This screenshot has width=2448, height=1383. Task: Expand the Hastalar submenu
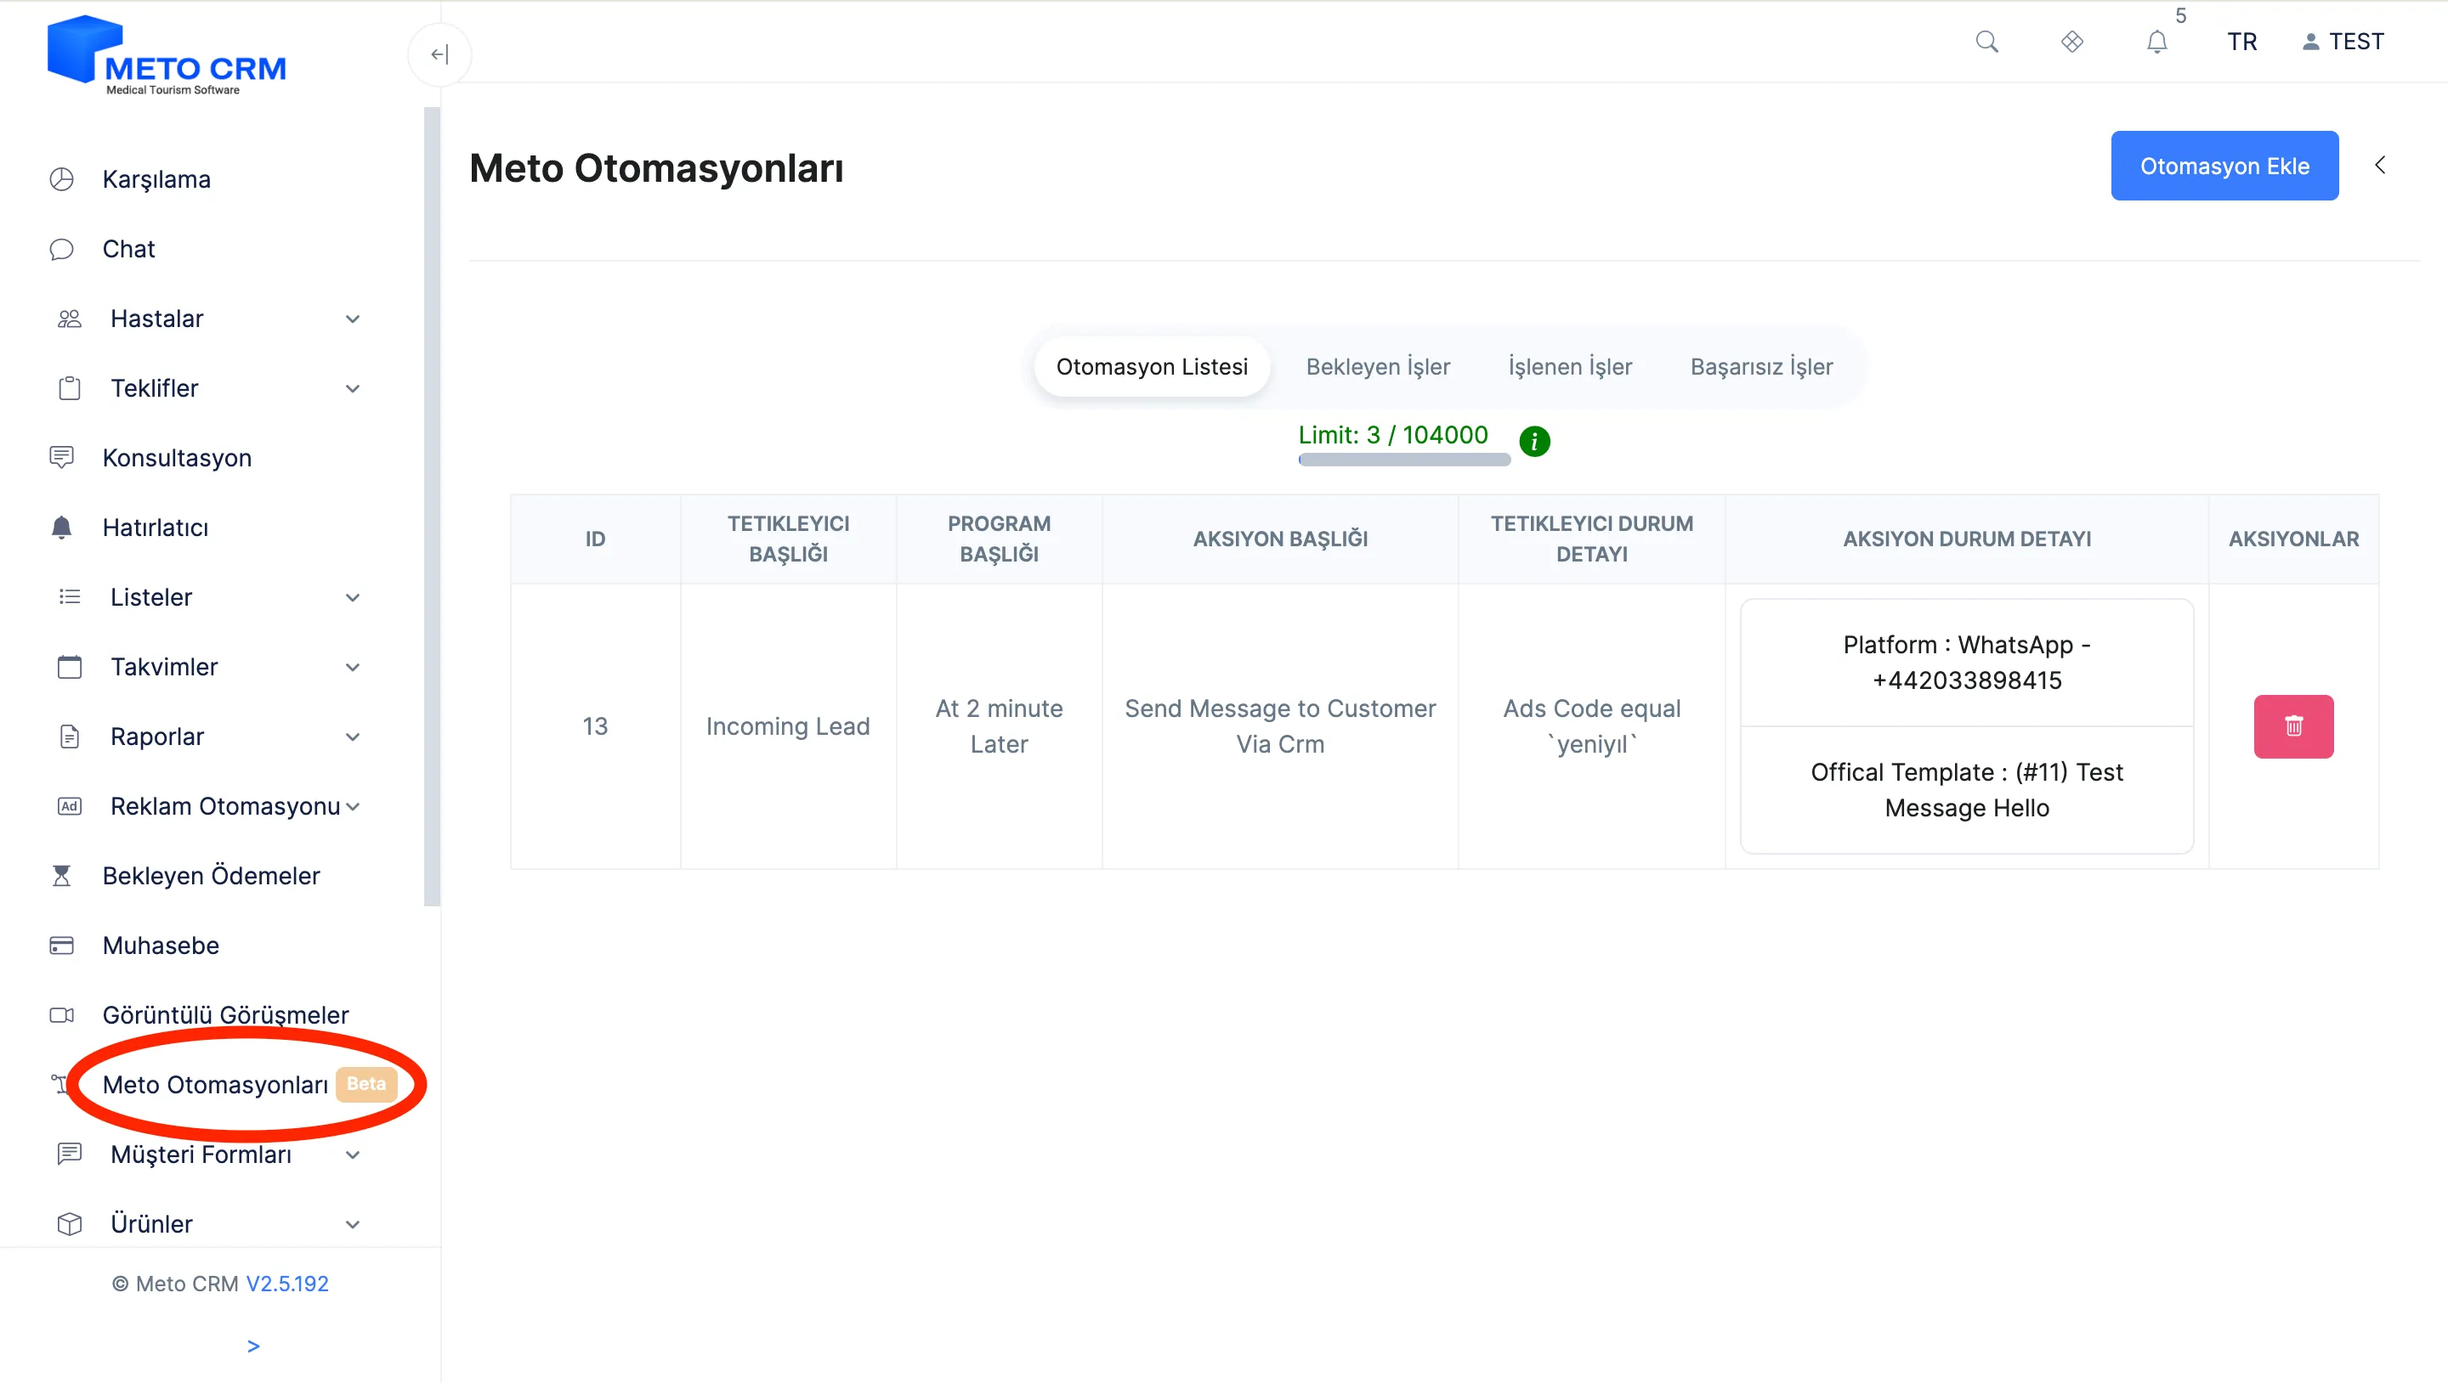point(353,319)
